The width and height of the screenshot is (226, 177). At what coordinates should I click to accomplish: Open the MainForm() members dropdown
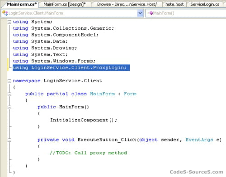coord(186,13)
